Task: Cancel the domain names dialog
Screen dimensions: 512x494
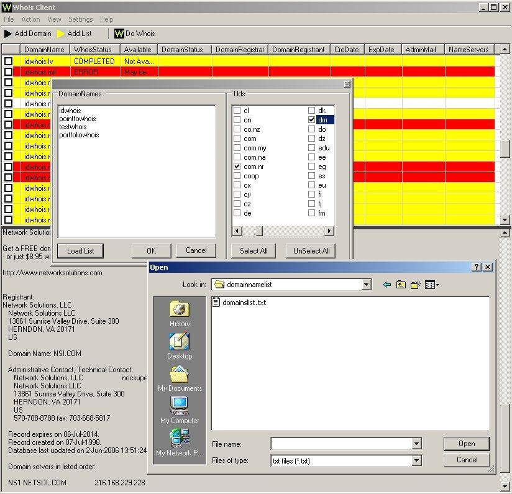Action: coord(196,250)
